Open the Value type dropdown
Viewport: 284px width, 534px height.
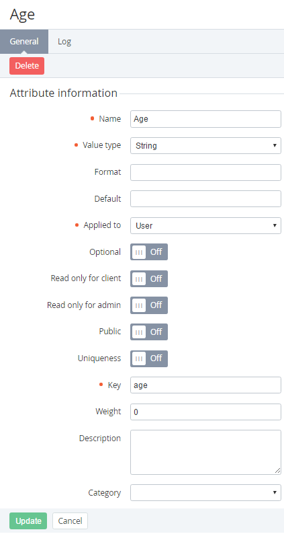[x=205, y=146]
